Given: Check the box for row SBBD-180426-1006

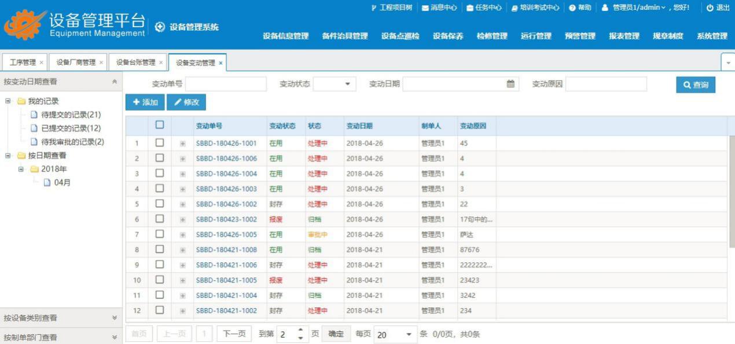Looking at the screenshot, I should click(x=160, y=159).
